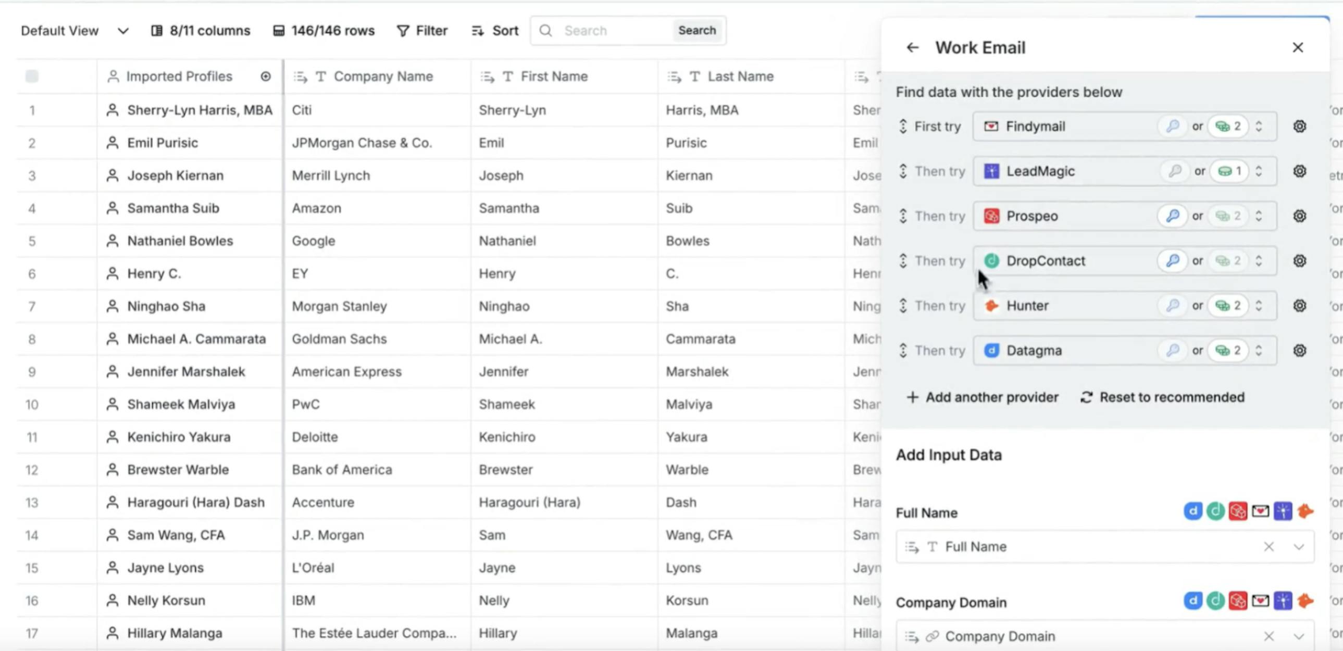Click Reset to recommended

[x=1163, y=398]
